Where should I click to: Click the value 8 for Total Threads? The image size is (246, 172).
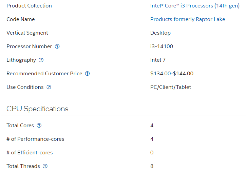coord(152,166)
